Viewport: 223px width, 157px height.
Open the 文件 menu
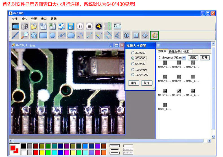pyautogui.click(x=14, y=19)
